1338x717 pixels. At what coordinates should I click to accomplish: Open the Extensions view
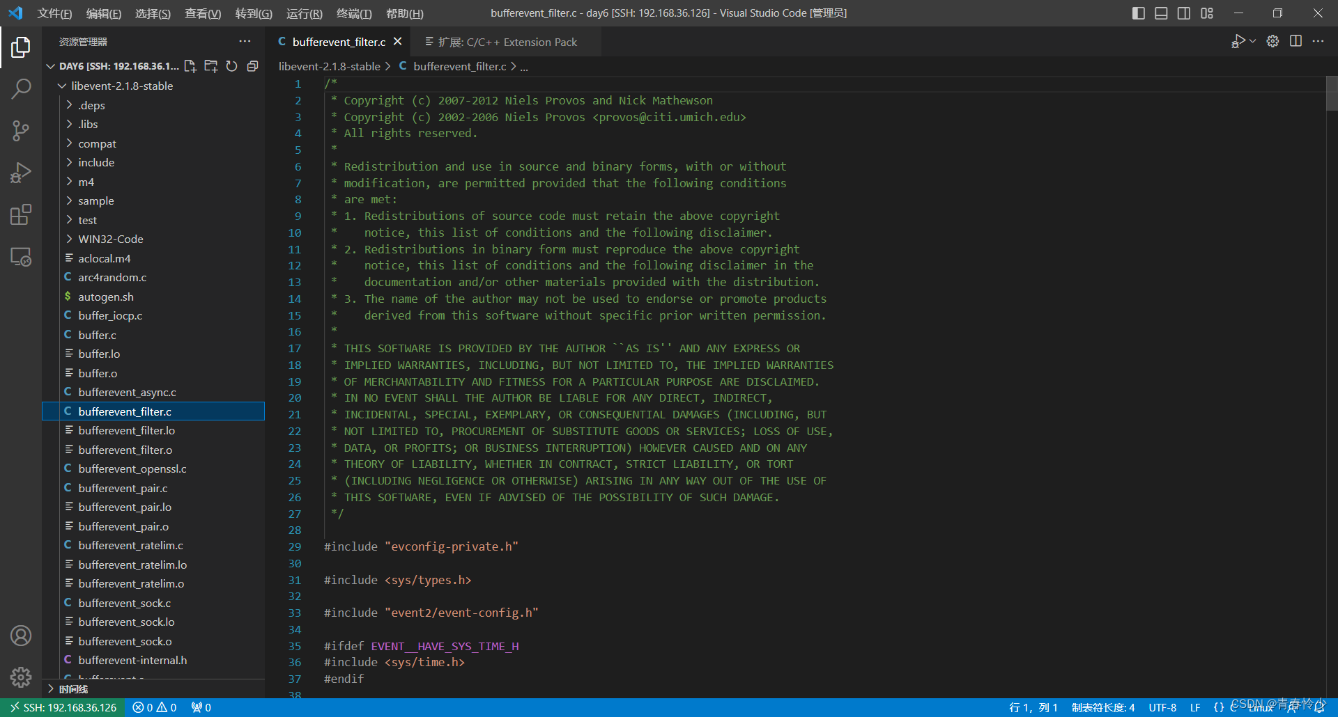tap(21, 214)
